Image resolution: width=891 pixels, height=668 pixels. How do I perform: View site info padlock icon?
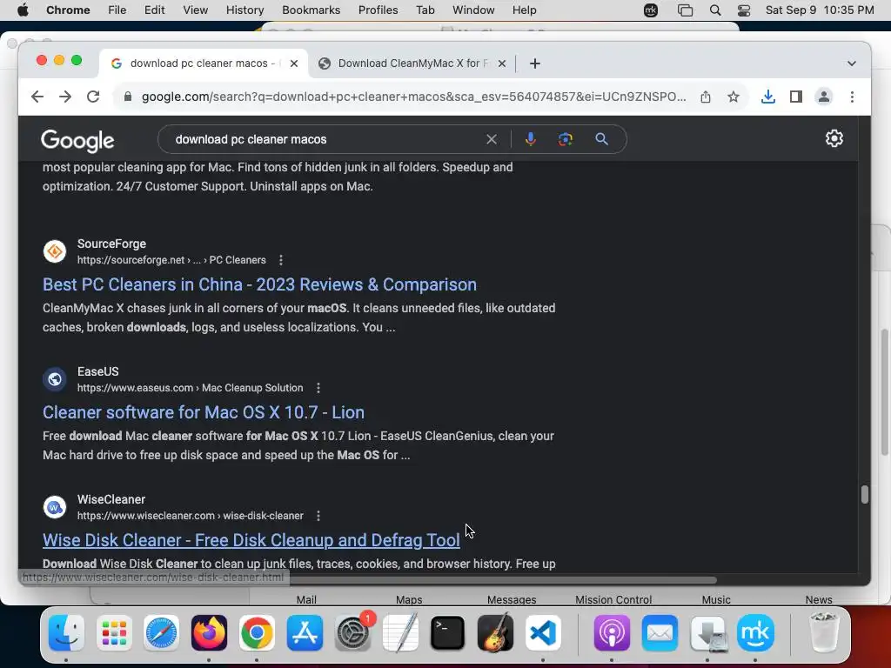click(x=128, y=97)
